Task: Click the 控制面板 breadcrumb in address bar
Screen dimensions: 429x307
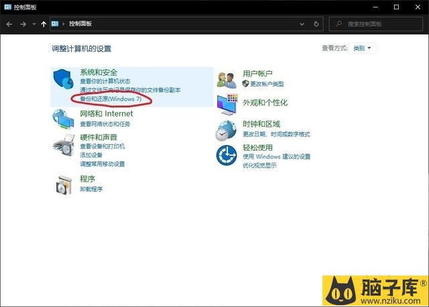Action: [80, 24]
